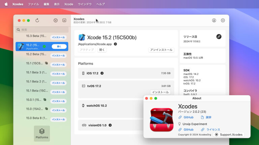The image size is (259, 145).
Task: Install Xcode 15.0.1
Action: click(58, 101)
